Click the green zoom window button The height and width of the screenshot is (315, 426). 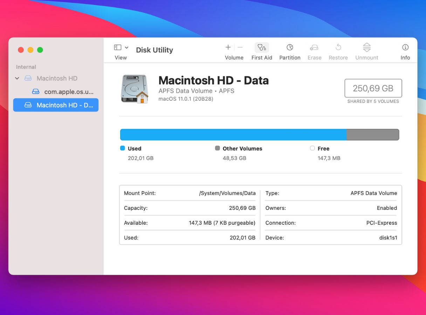(40, 50)
